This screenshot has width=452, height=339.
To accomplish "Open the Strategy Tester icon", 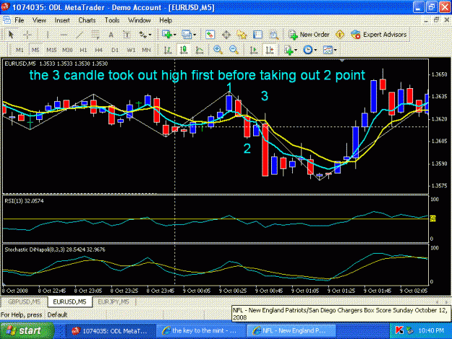I will (x=273, y=35).
